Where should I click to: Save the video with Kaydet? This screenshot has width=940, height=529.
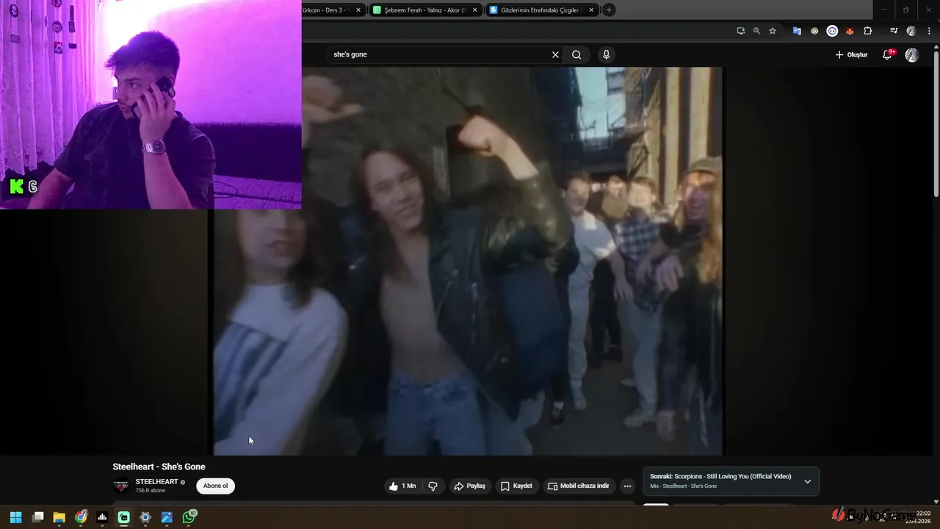[x=516, y=486]
